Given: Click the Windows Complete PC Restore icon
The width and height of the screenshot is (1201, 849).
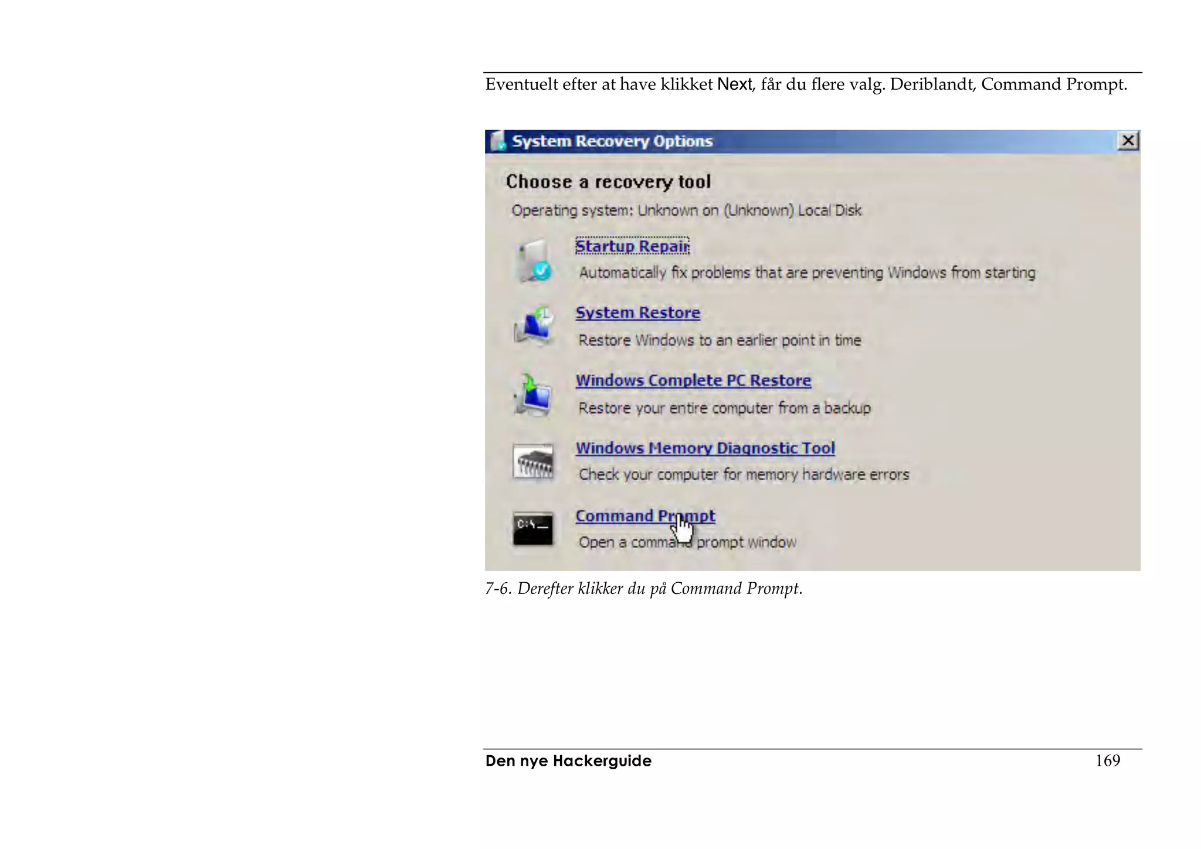Looking at the screenshot, I should (x=532, y=395).
